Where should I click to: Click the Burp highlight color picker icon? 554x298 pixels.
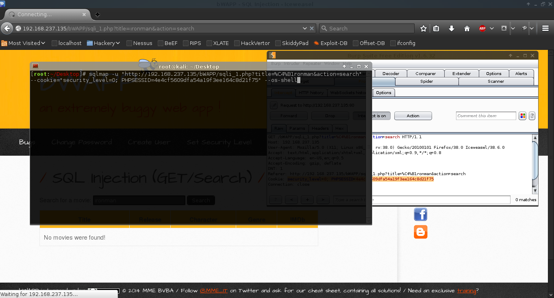523,116
